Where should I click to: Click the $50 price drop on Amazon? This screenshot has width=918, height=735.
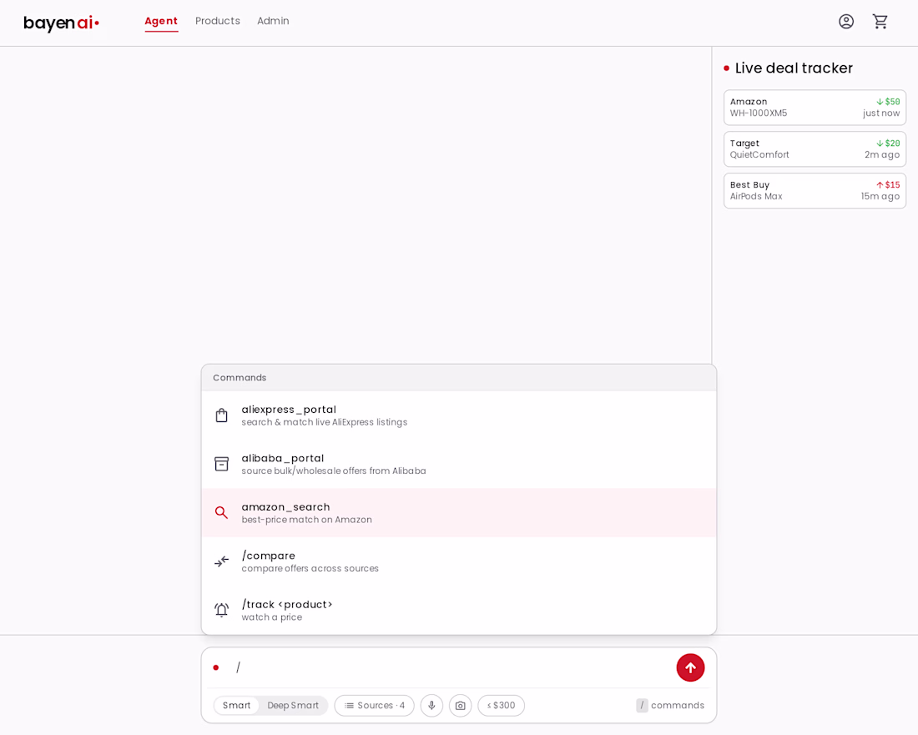pos(888,102)
